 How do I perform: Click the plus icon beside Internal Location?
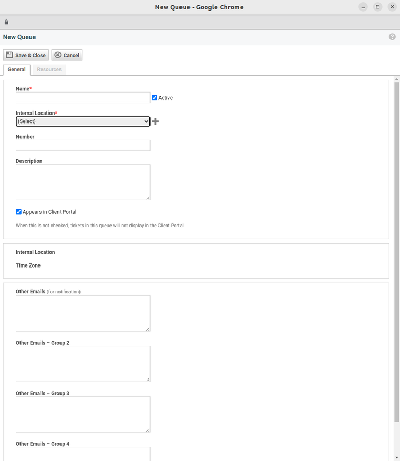[x=155, y=121]
